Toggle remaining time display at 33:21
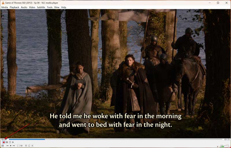231x148 pixels. click(227, 139)
